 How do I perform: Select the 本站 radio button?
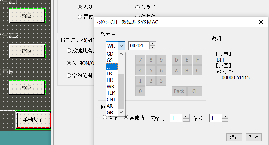[105, 118]
